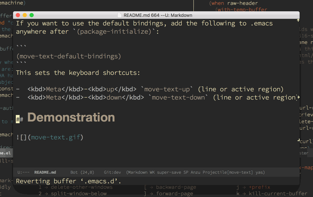Click the README.md document icon in title bar
The height and width of the screenshot is (197, 313).
[x=119, y=15]
